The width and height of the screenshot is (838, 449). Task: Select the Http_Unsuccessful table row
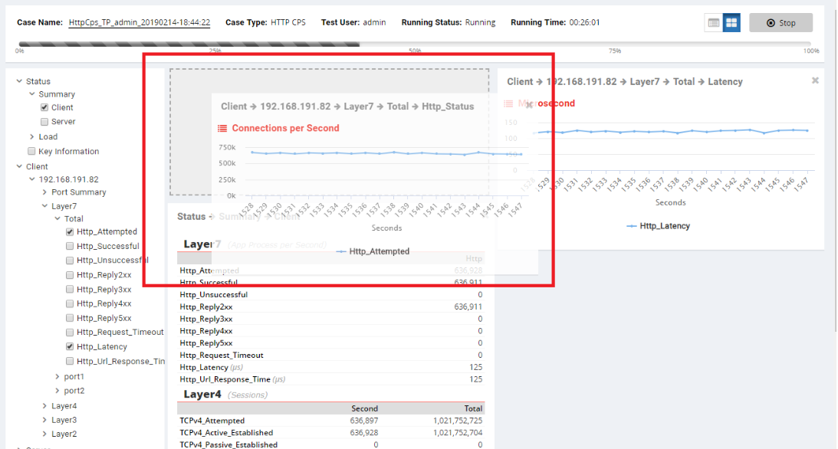330,295
